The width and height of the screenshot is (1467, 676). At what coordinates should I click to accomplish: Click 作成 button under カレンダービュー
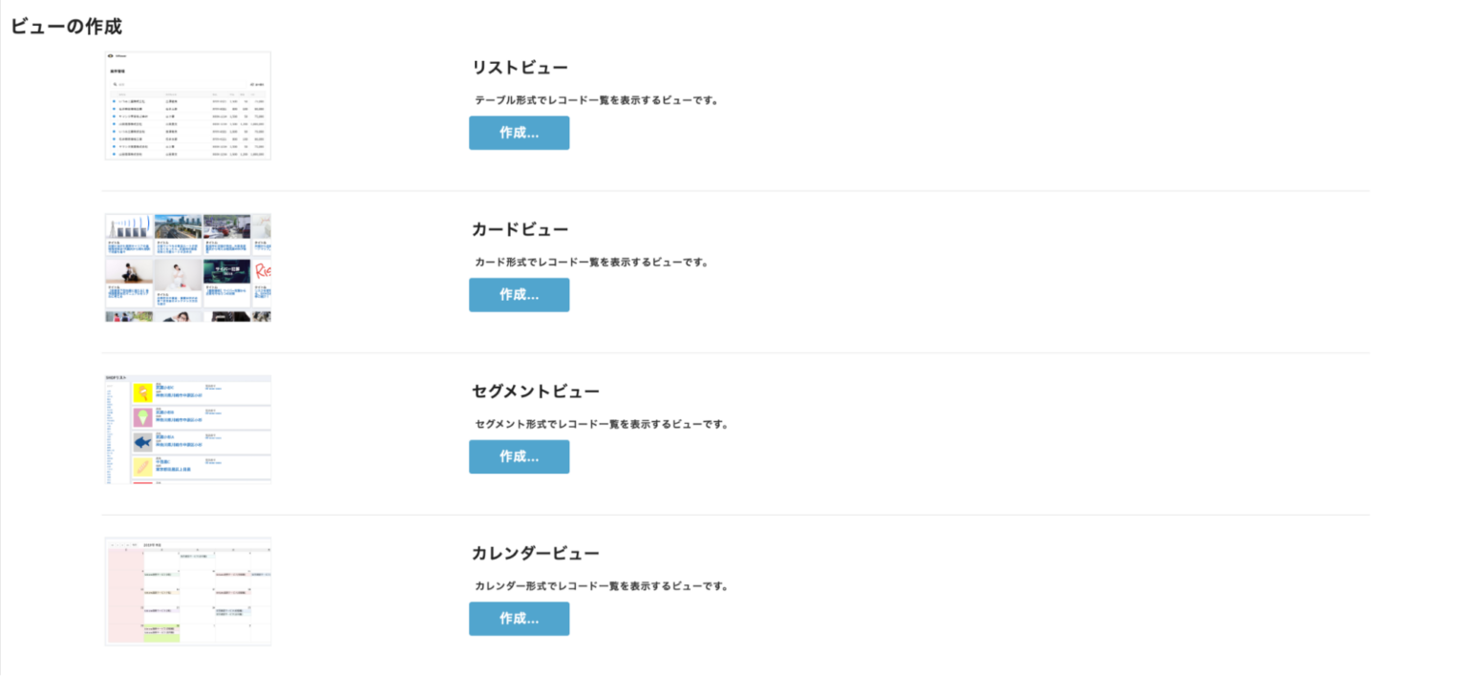(519, 618)
